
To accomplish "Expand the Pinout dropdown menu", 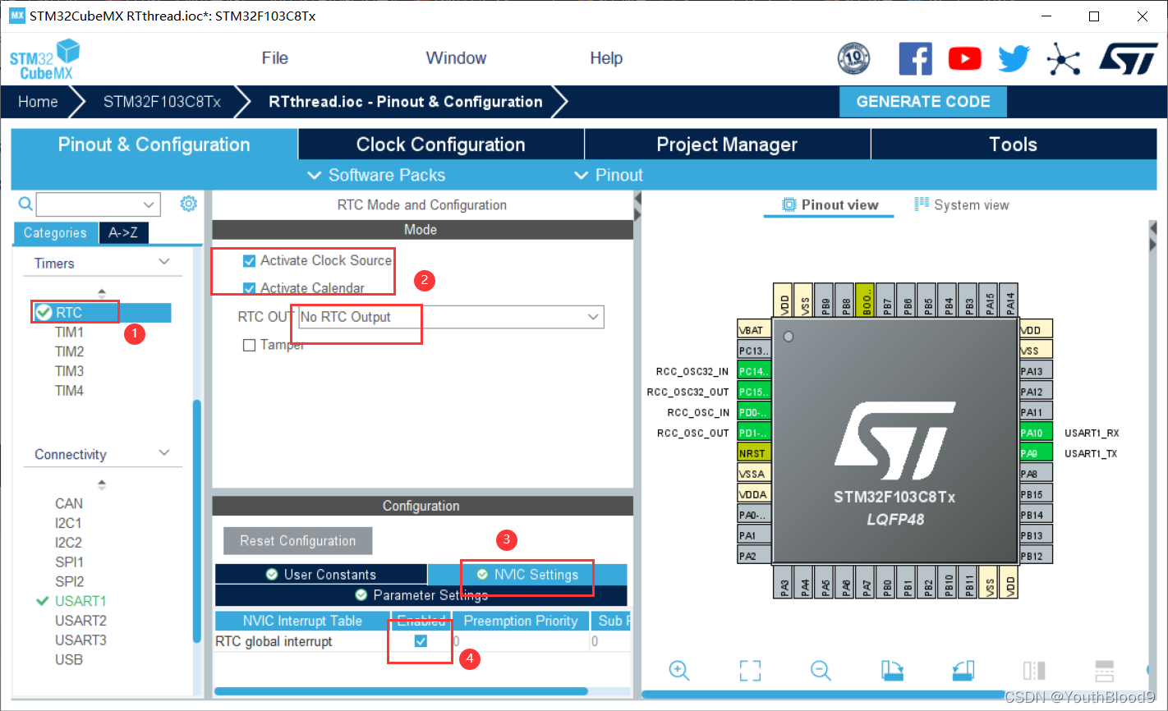I will (609, 175).
